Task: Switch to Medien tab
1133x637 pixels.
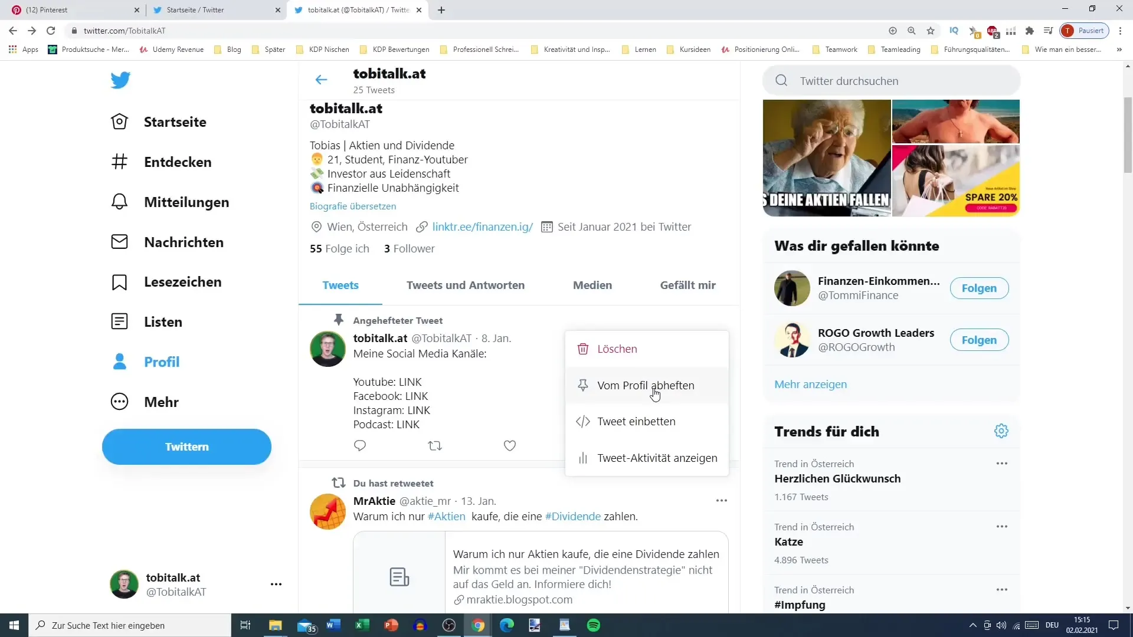Action: pos(592,285)
